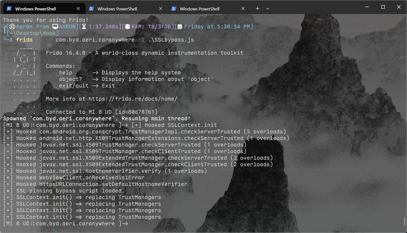Screen dimensions: 407x233
Task: Click X509ExtendedTrustManager.checkServerTrusted line
Action: click(138, 158)
